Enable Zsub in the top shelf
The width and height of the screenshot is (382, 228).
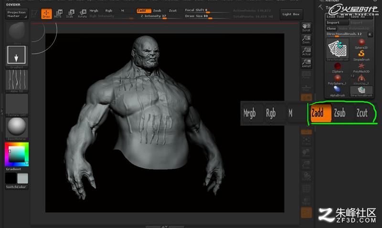[157, 10]
